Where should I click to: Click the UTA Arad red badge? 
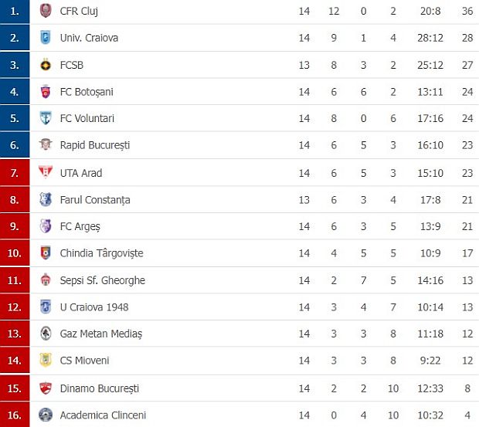click(46, 172)
